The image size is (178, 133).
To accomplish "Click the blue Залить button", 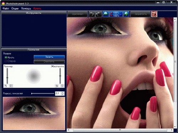I will click(x=49, y=57).
